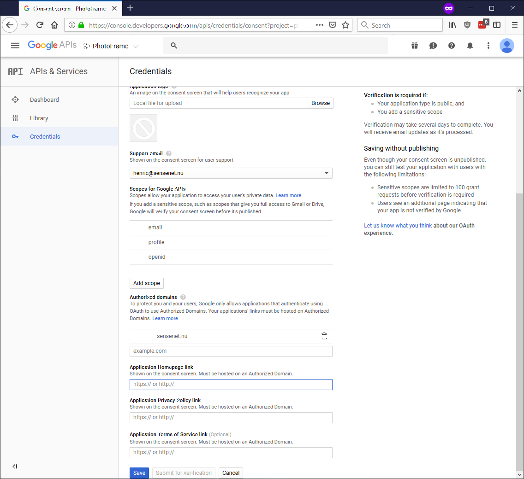
Task: Click the email scope row
Action: [x=231, y=228]
